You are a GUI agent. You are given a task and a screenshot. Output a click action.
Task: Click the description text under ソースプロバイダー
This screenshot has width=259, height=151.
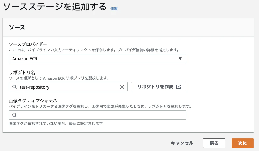(94, 50)
